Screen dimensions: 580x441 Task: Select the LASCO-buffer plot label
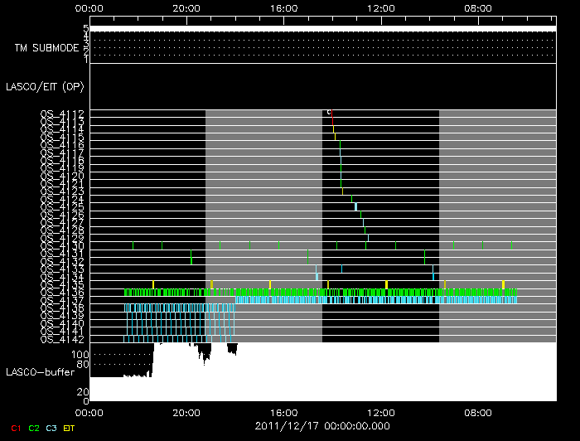41,372
